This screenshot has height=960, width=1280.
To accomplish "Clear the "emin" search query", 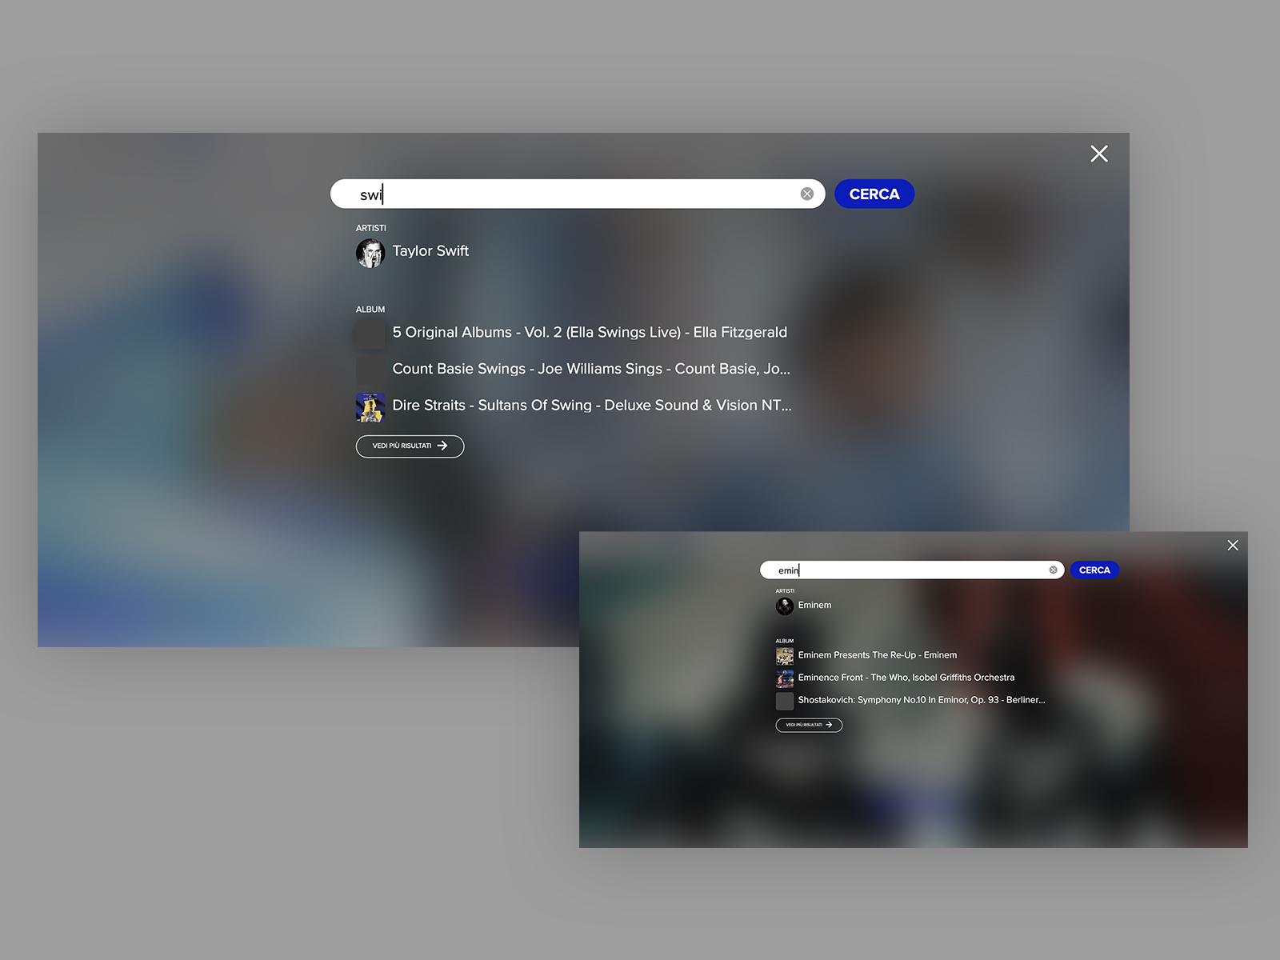I will (x=1053, y=570).
